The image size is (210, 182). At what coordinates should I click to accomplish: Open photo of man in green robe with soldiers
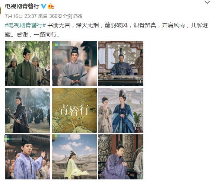click(28, 63)
